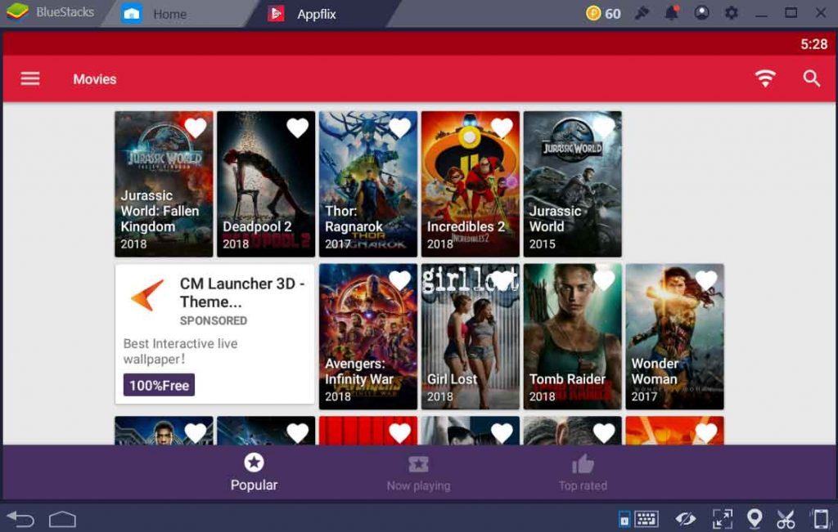Open the Girl Lost movie card
Image resolution: width=838 pixels, height=532 pixels.
(x=470, y=337)
